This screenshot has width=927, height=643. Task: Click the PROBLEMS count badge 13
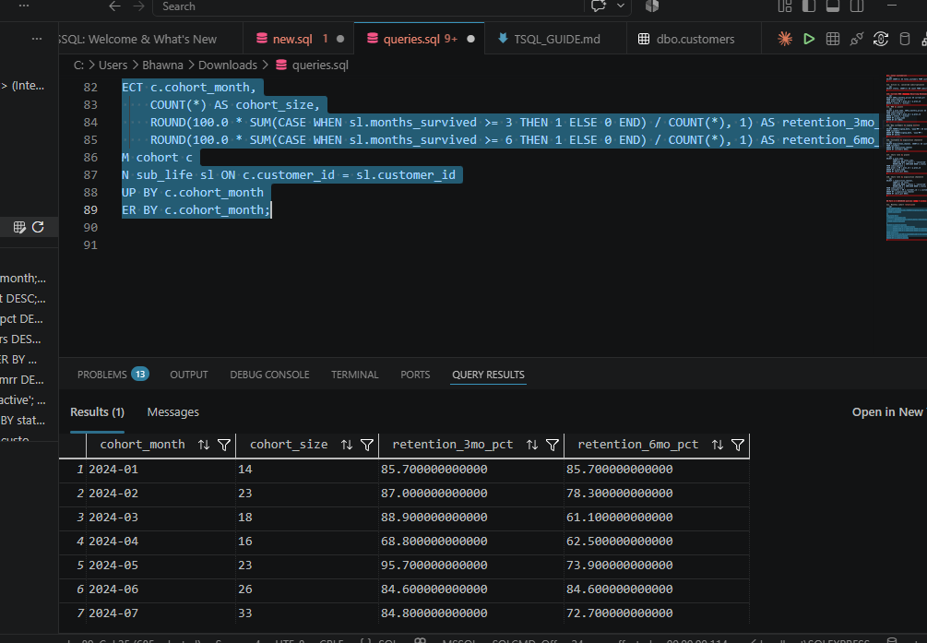pos(140,374)
